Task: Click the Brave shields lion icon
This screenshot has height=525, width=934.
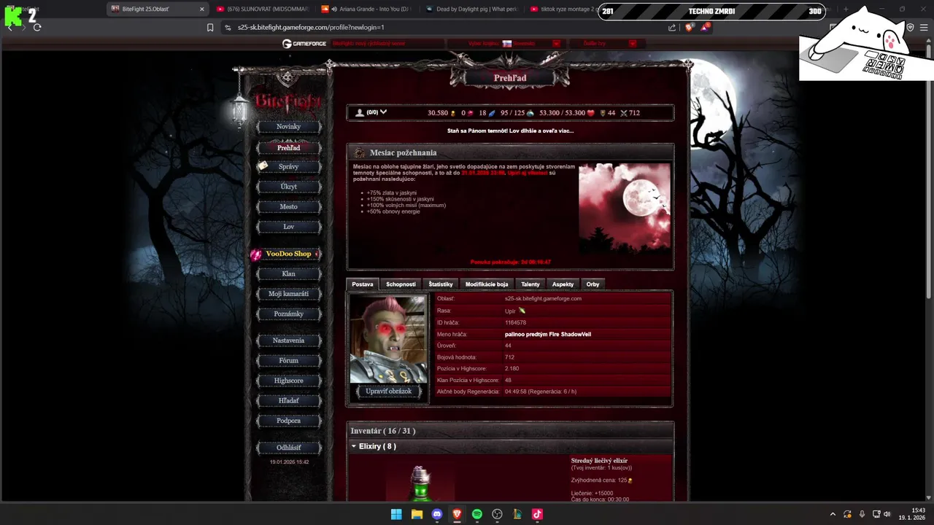Action: pos(690,27)
